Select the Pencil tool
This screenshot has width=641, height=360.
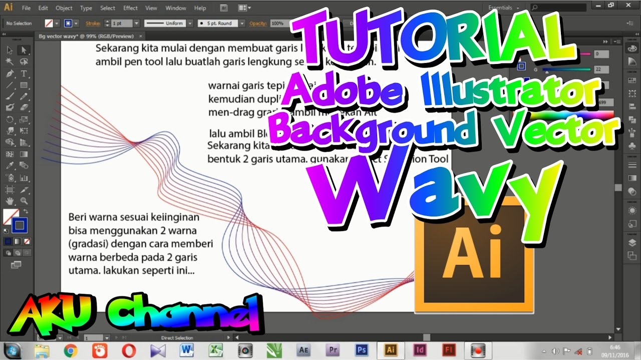tap(24, 96)
